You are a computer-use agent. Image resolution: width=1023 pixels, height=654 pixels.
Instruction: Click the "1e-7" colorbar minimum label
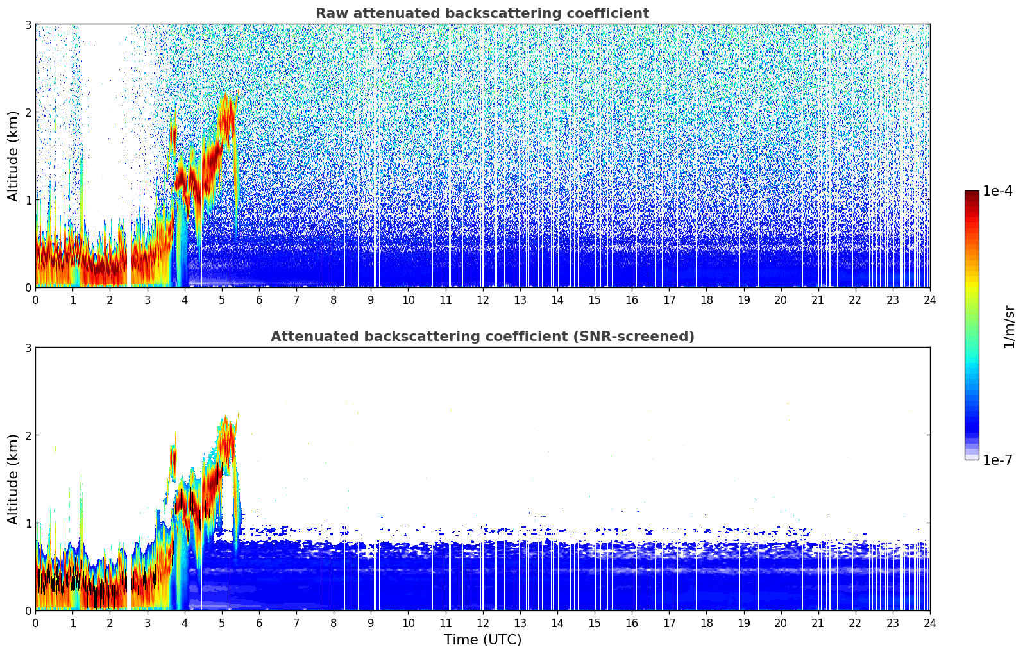[997, 460]
